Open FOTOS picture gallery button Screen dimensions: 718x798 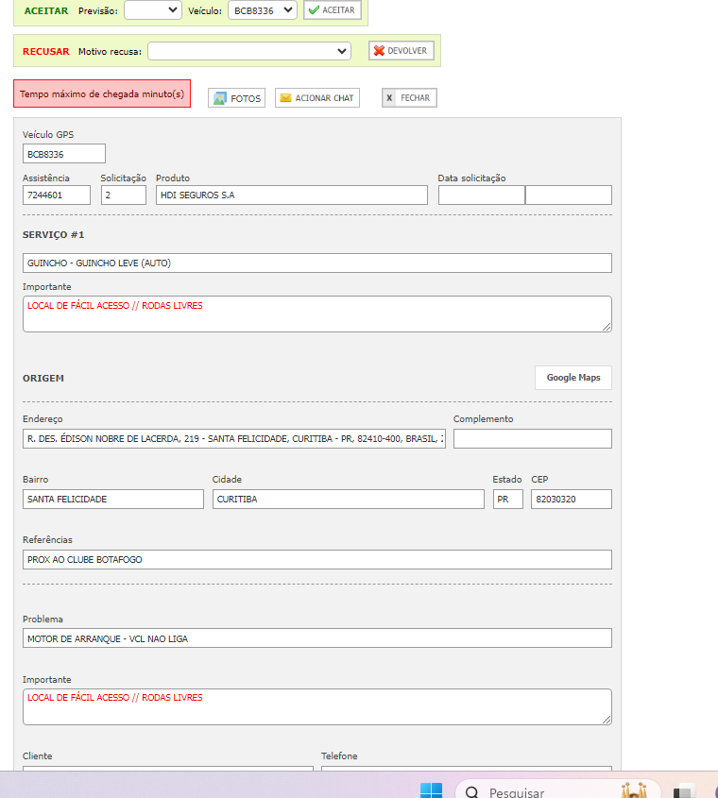[x=236, y=98]
